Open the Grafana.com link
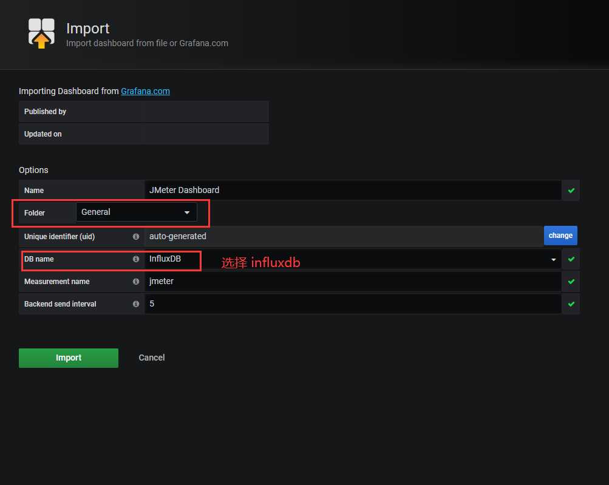The width and height of the screenshot is (609, 485). pyautogui.click(x=145, y=91)
